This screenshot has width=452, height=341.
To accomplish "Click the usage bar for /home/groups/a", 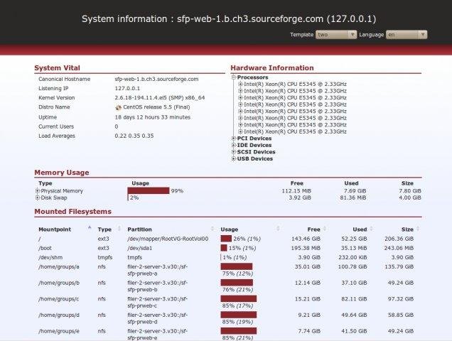I will point(237,266).
